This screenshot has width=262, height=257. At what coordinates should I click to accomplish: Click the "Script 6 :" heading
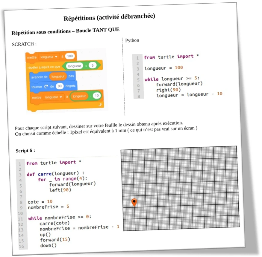(x=25, y=151)
